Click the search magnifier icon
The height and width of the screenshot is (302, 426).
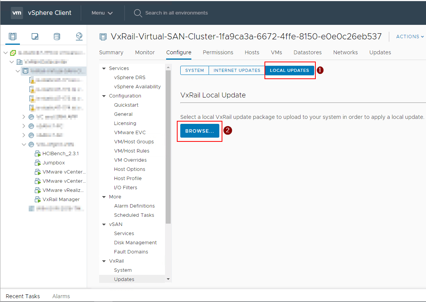pyautogui.click(x=138, y=13)
